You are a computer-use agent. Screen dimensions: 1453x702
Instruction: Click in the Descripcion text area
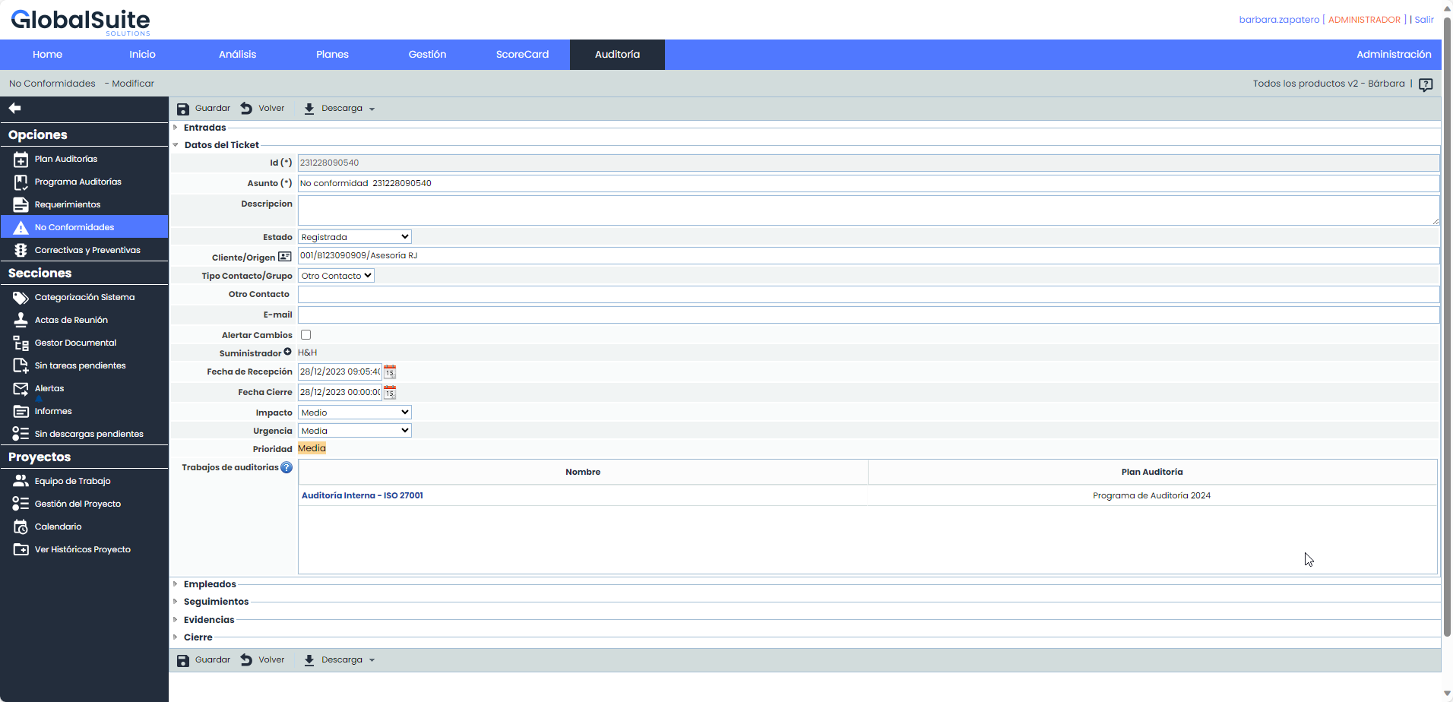[x=866, y=210]
